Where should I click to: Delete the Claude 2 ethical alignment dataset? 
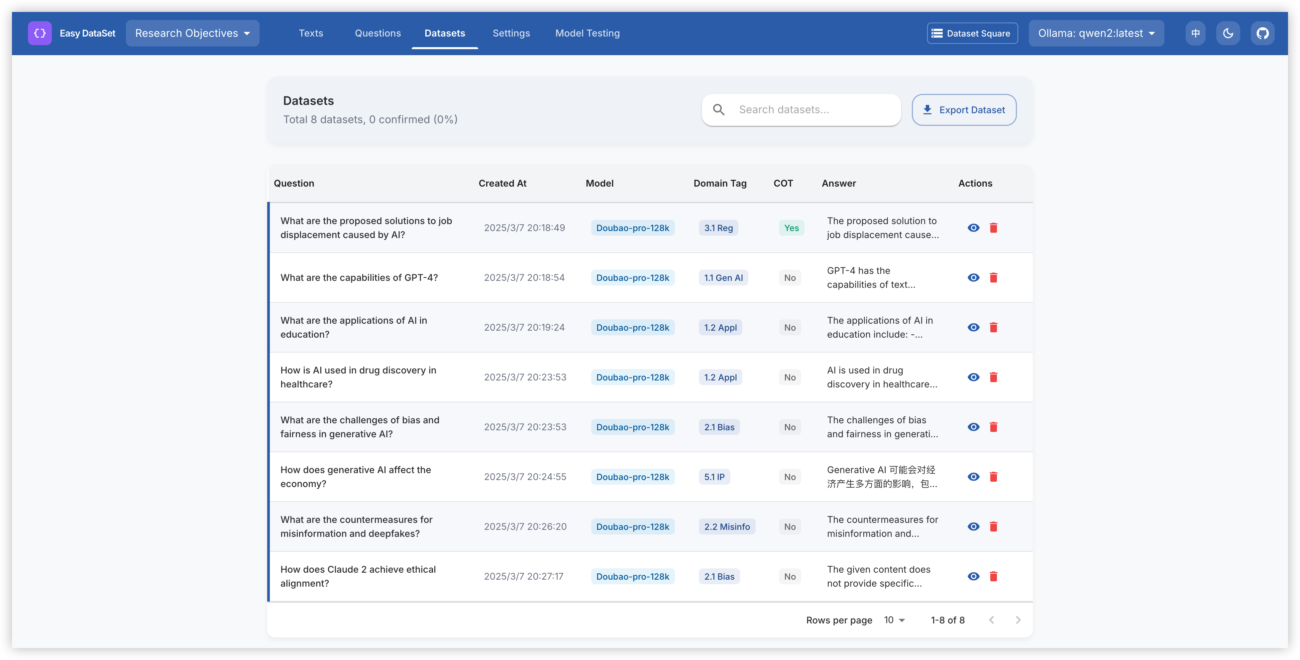click(993, 576)
